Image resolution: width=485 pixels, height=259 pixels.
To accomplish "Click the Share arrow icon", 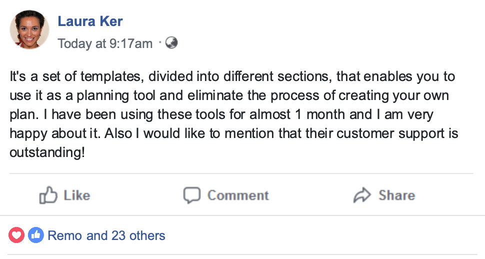I will [362, 195].
